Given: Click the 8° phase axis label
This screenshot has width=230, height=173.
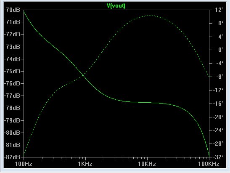Looking at the screenshot, I should coord(221,23).
